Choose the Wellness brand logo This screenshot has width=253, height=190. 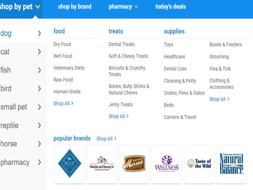(167, 164)
